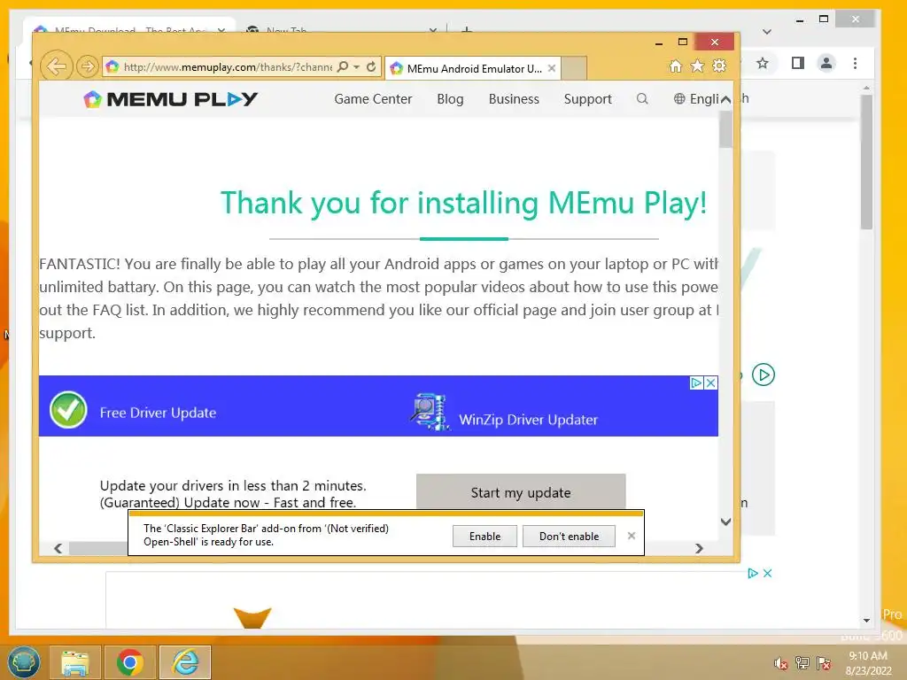Image resolution: width=907 pixels, height=680 pixels.
Task: Open the English language selector
Action: click(696, 99)
